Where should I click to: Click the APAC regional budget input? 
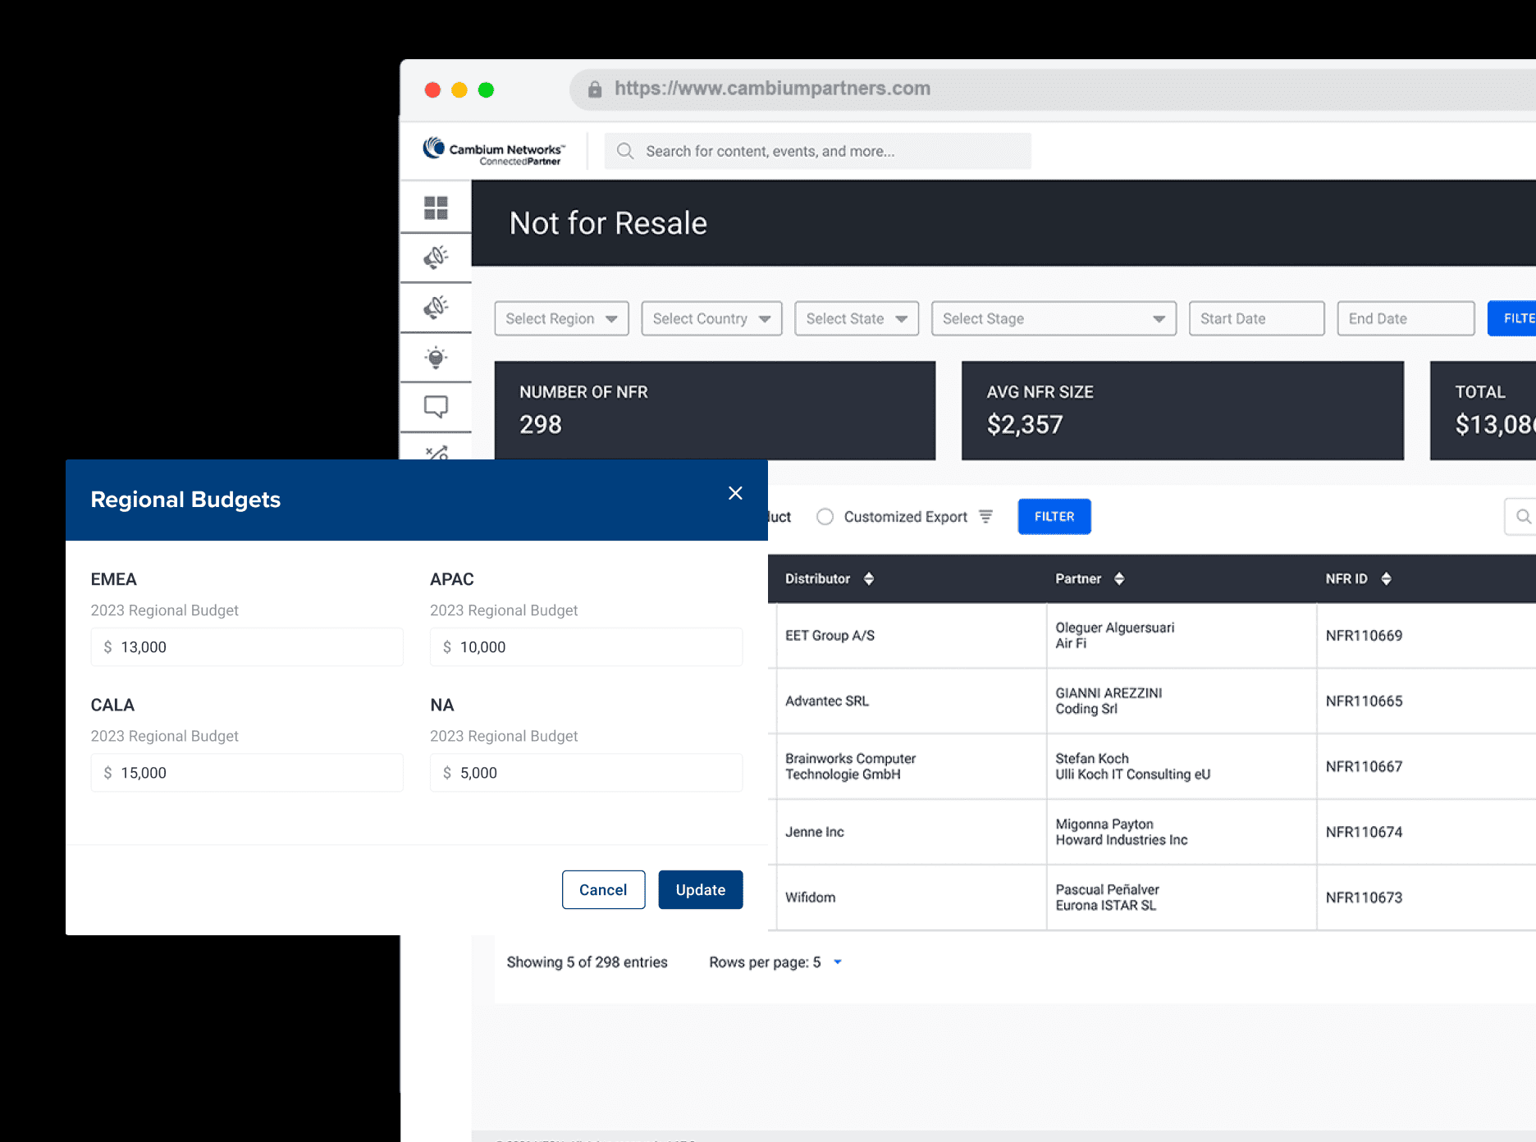coord(586,647)
